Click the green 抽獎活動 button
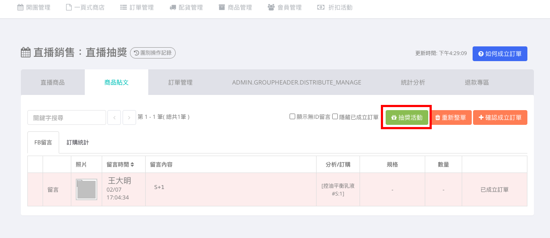 coord(407,117)
